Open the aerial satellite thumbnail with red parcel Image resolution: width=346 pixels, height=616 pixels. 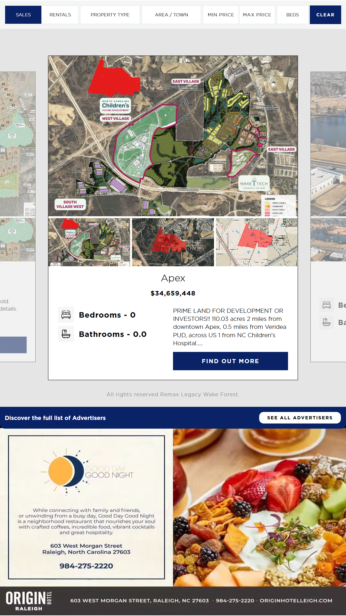pos(173,242)
